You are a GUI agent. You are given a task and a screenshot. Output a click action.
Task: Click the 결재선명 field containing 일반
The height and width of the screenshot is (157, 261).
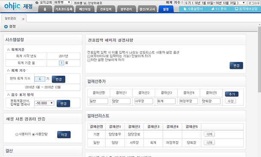99,101
